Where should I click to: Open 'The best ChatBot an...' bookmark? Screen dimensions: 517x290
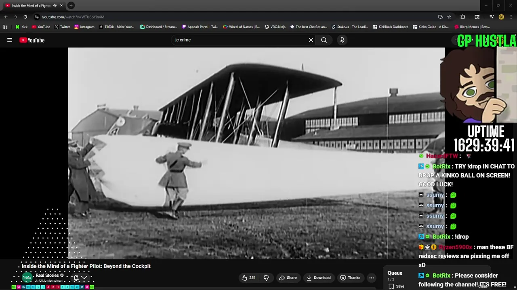click(x=309, y=27)
